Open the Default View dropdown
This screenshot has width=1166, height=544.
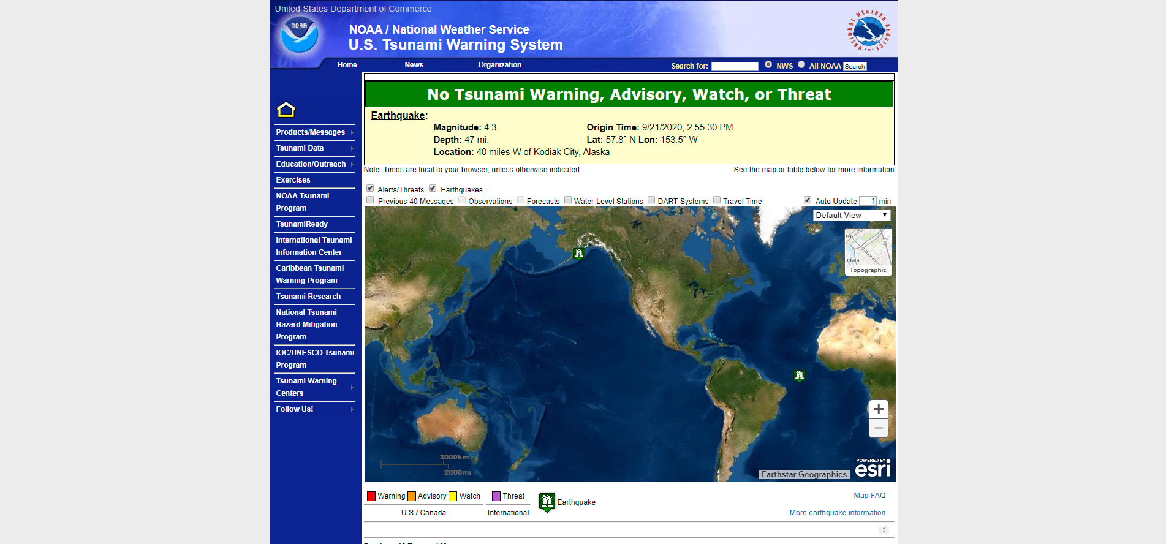point(851,216)
